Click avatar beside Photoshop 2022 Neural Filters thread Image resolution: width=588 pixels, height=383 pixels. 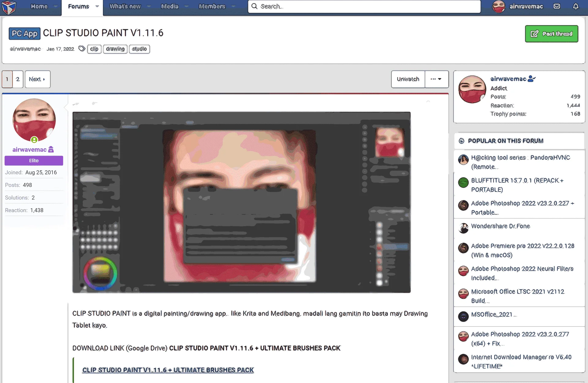(463, 271)
